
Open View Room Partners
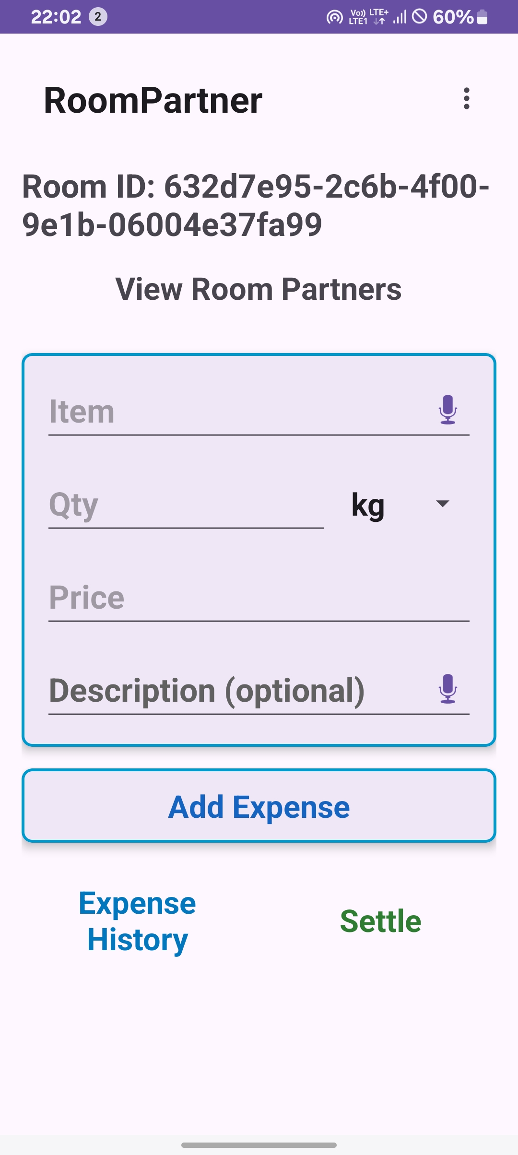(x=259, y=289)
